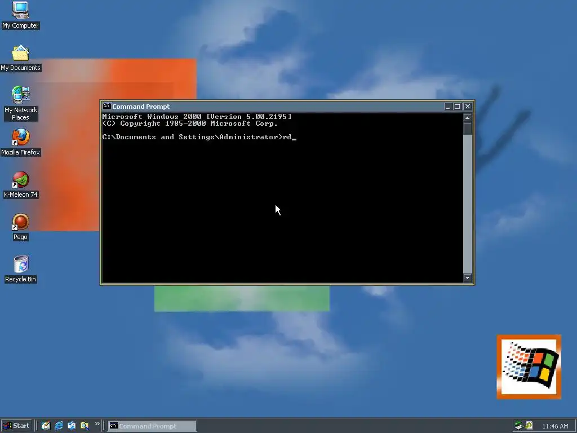
Task: Click the Windows 2000 logo image
Action: pos(529,366)
